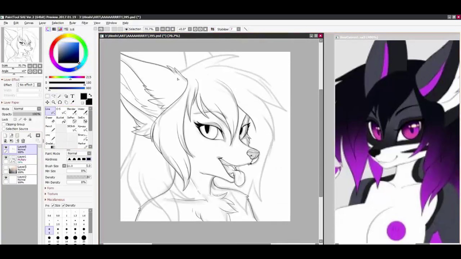Choose brush size 20 preset
This screenshot has width=461, height=259.
84,238
